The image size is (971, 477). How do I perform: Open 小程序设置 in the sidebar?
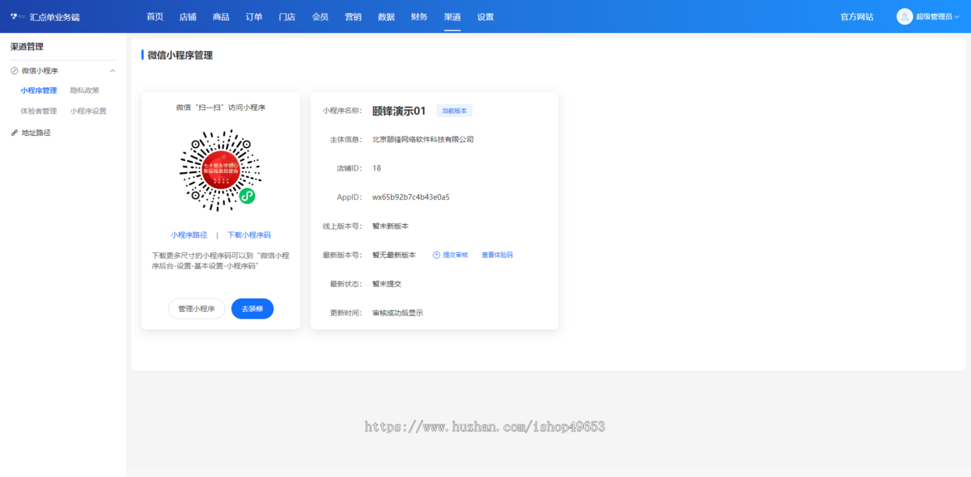click(x=88, y=111)
